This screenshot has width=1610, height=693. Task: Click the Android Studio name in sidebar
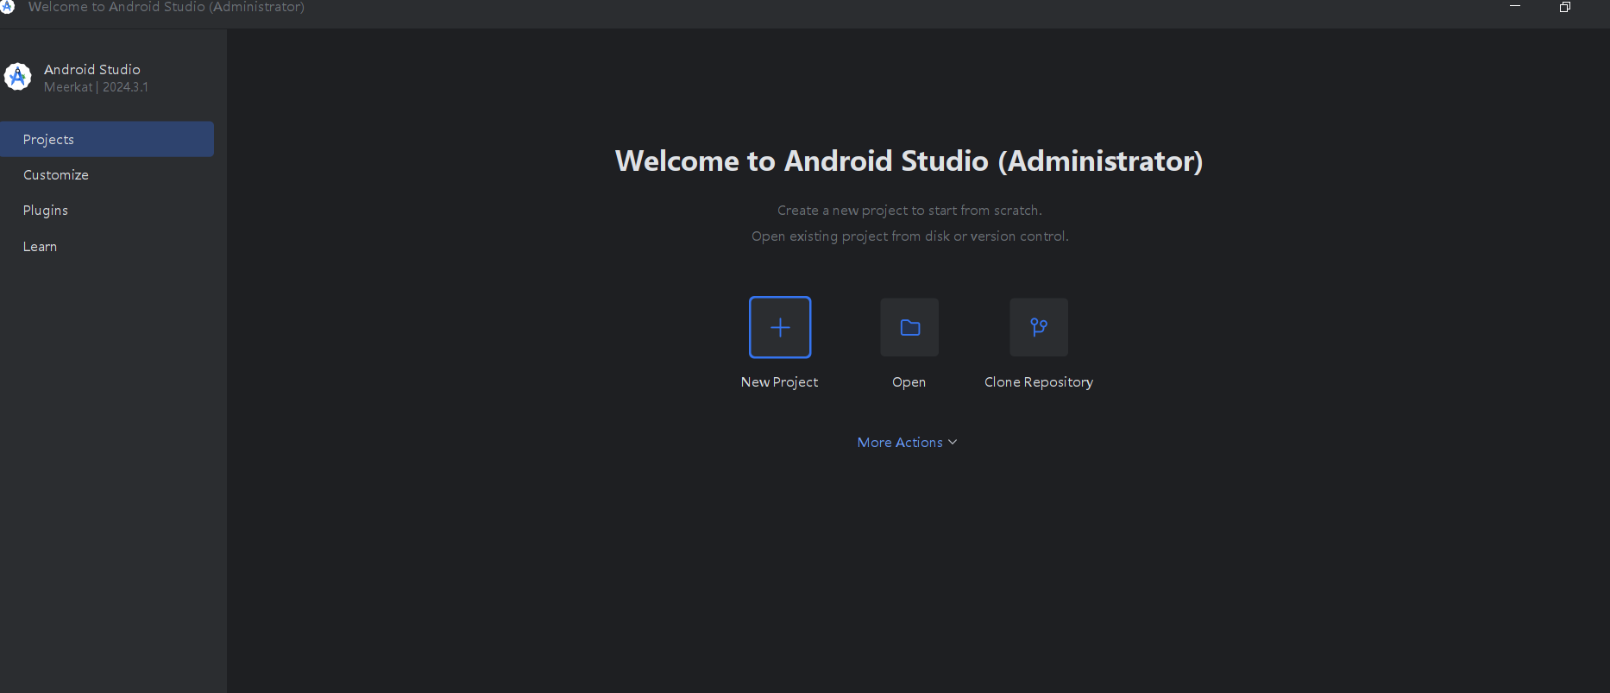tap(92, 69)
